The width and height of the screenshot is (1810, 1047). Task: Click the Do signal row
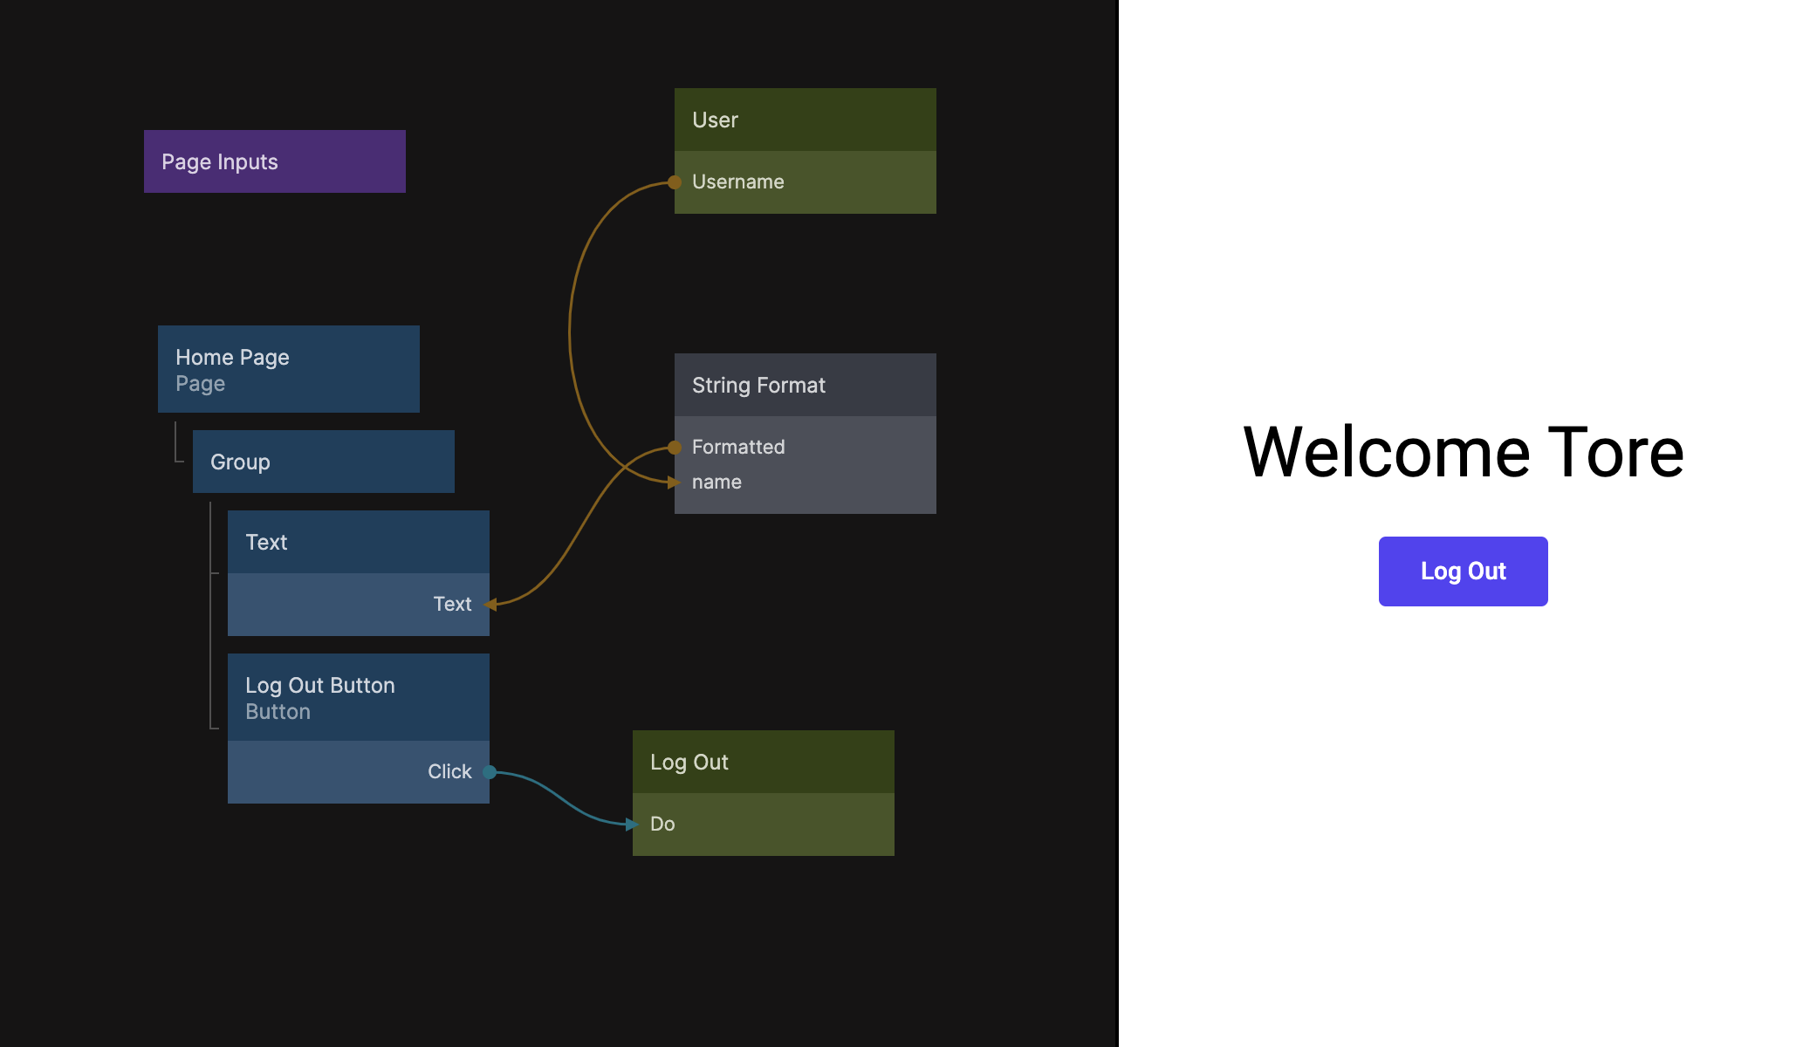click(x=763, y=825)
